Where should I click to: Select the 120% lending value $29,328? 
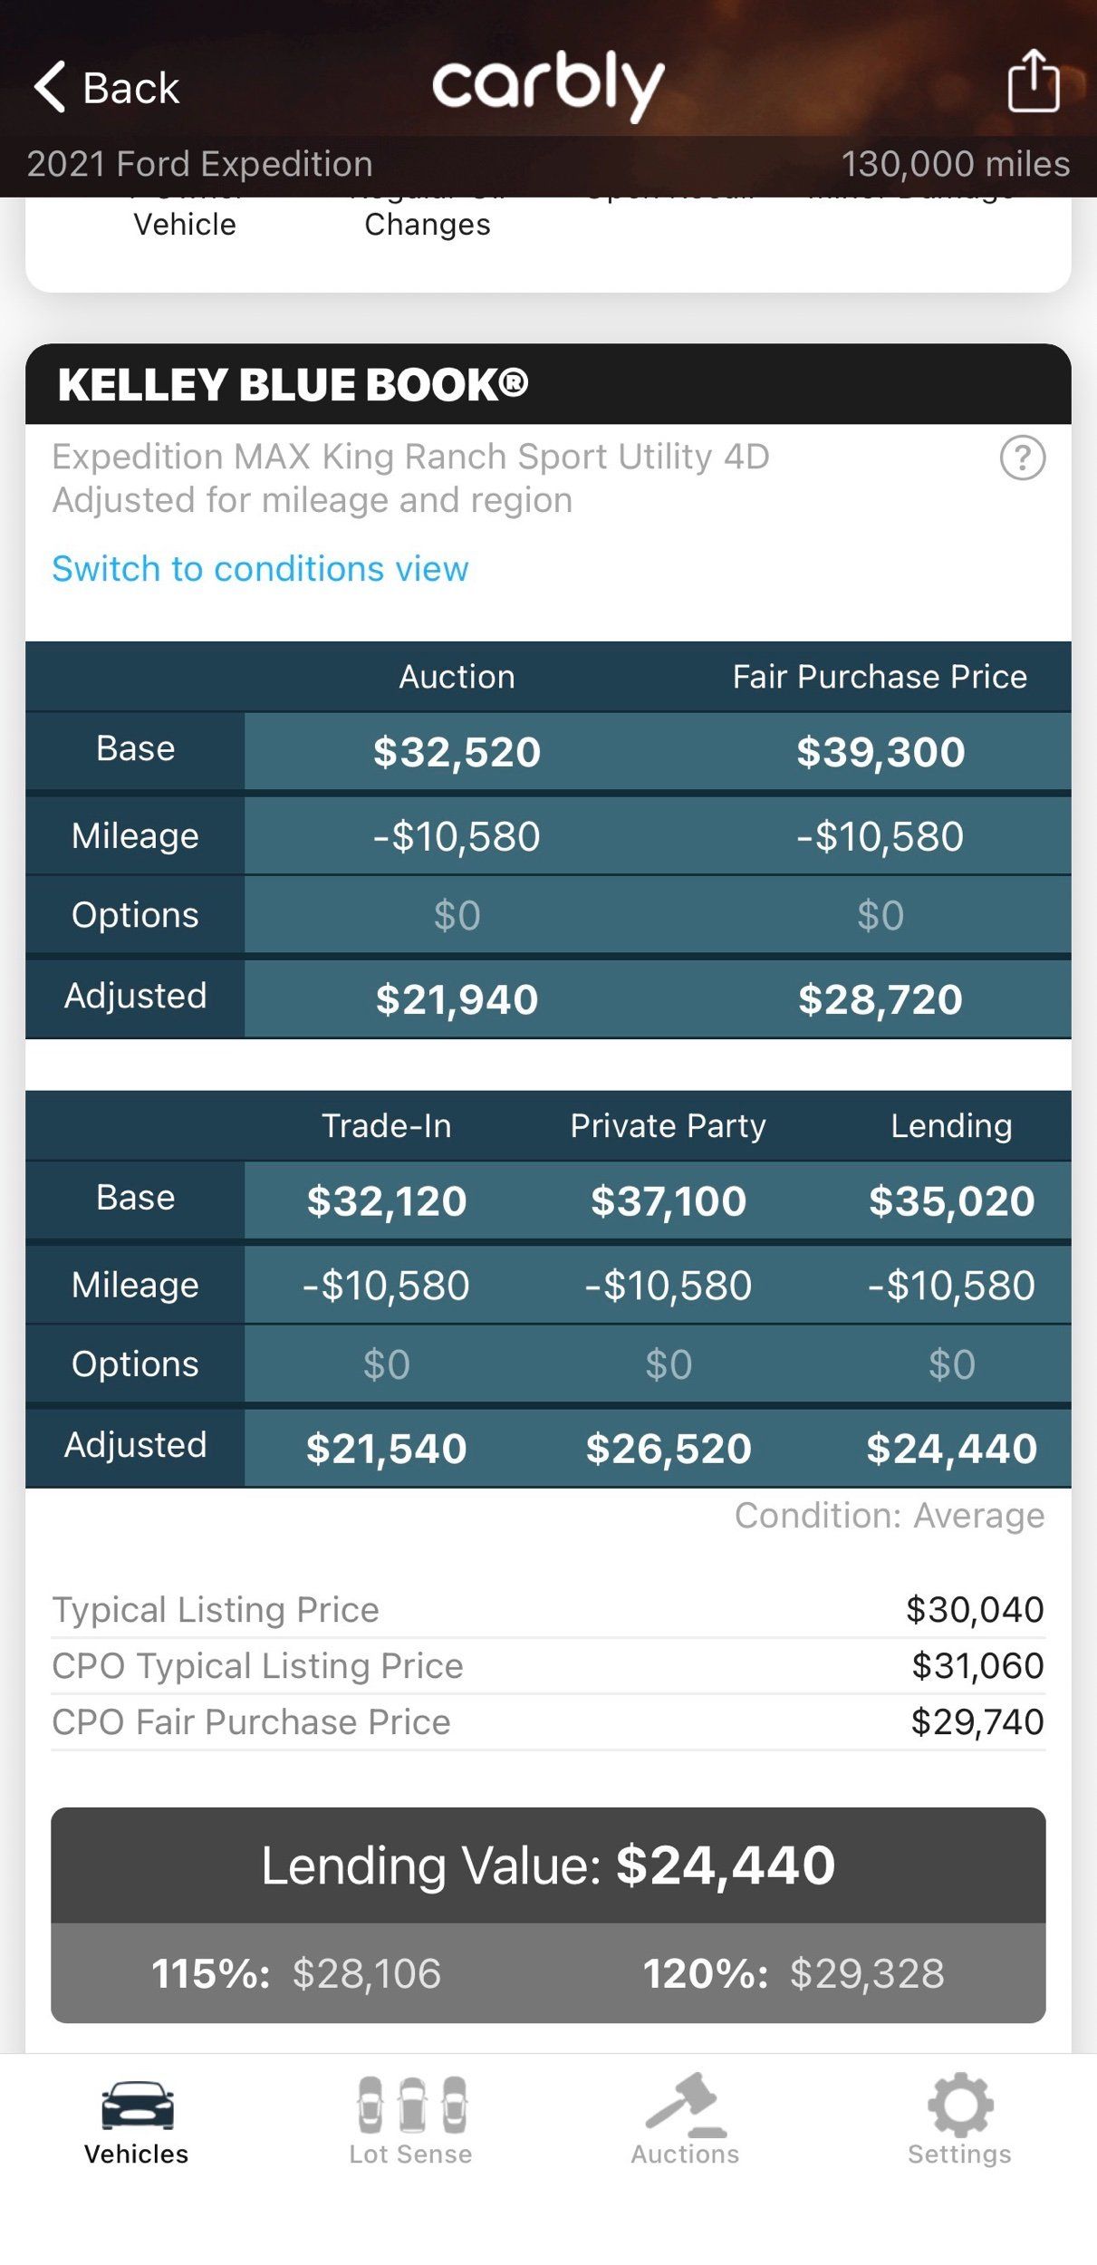794,1972
